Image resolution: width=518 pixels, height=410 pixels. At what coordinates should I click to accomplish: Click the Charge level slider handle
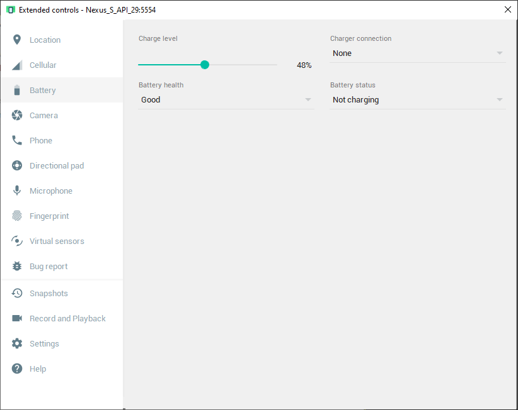pyautogui.click(x=205, y=65)
